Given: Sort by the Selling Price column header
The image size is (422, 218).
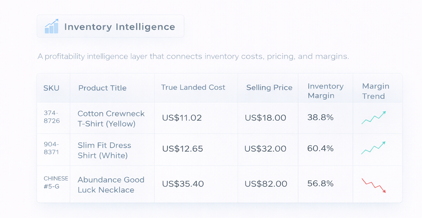Looking at the screenshot, I should (269, 88).
